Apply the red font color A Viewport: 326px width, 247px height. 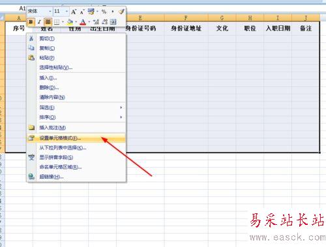[83, 22]
